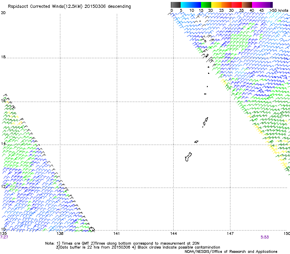Click the red 30-35 knots color band
290x254 pixels.
pyautogui.click(x=237, y=5)
